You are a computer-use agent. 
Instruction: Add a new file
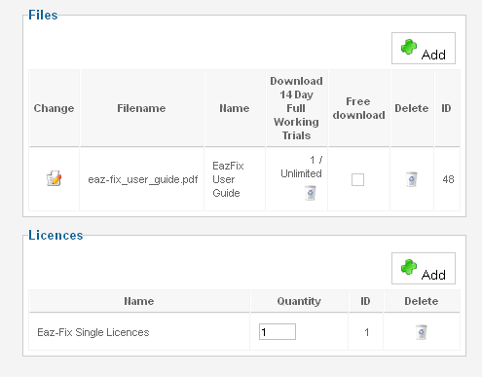424,48
